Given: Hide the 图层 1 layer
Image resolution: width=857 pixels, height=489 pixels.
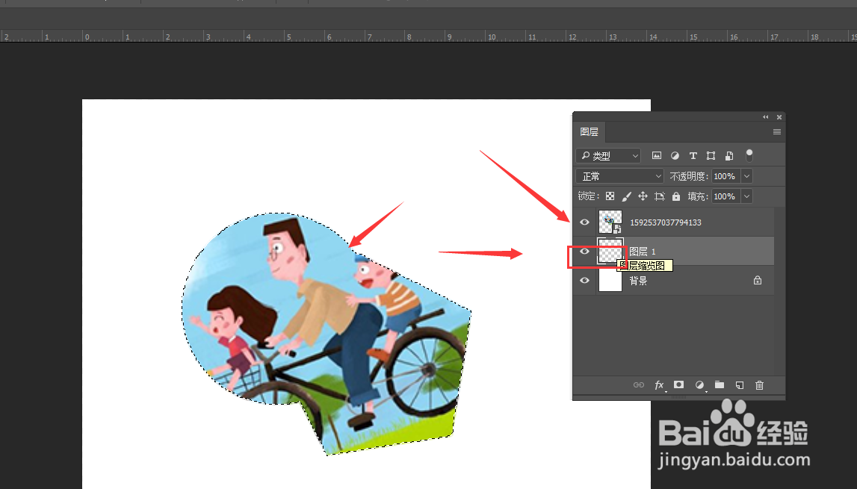Looking at the screenshot, I should (x=584, y=252).
